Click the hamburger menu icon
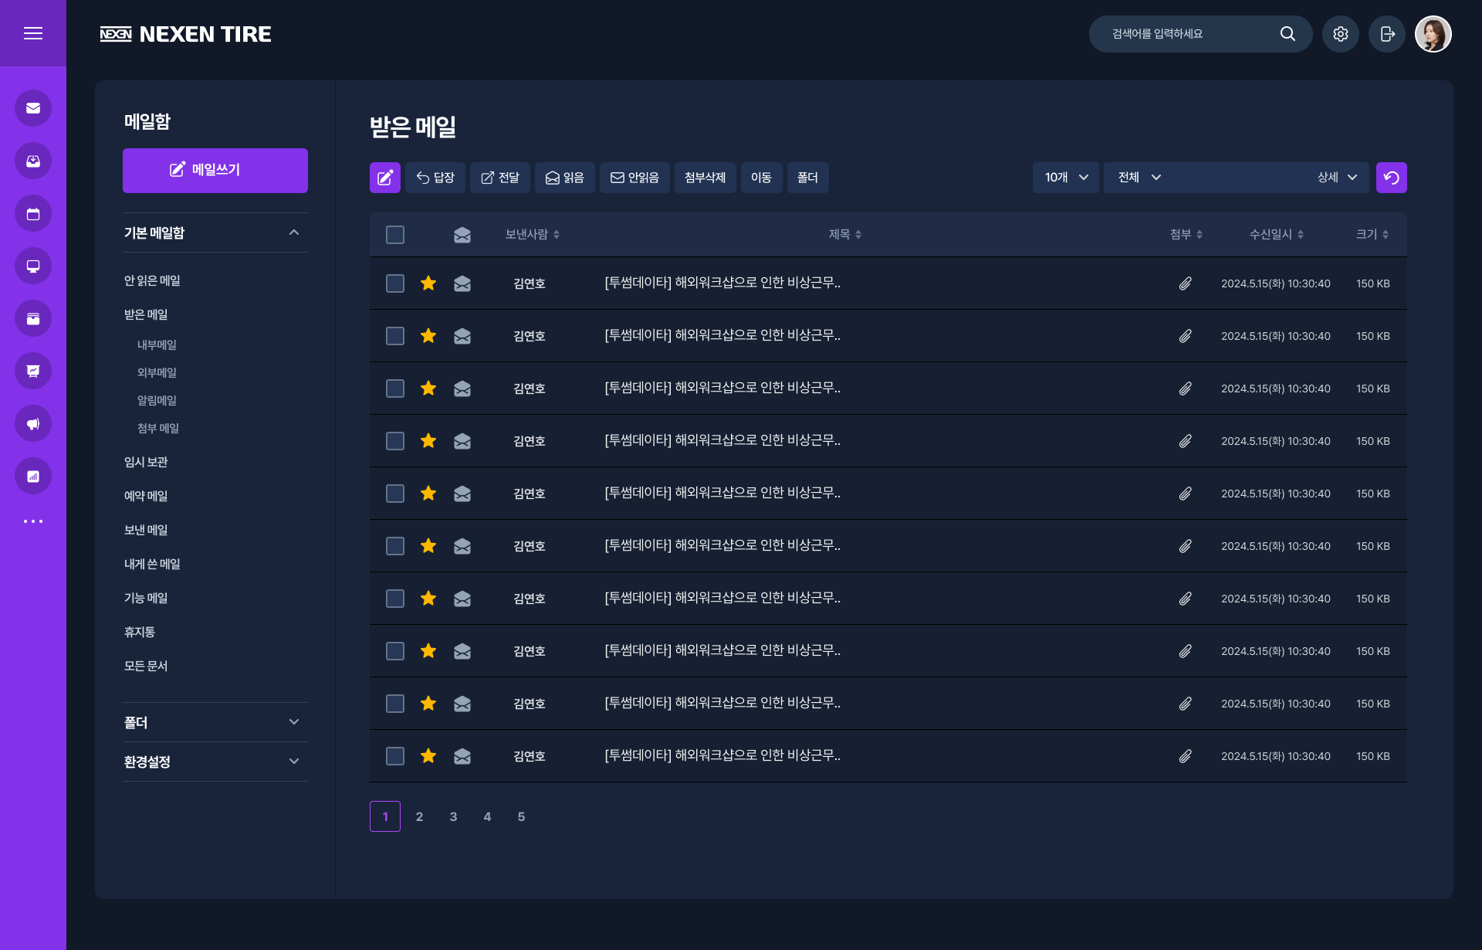 click(33, 33)
